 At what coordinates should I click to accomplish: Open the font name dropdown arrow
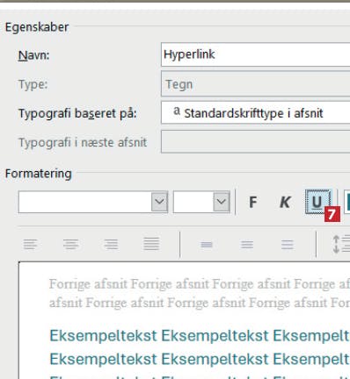pos(159,202)
